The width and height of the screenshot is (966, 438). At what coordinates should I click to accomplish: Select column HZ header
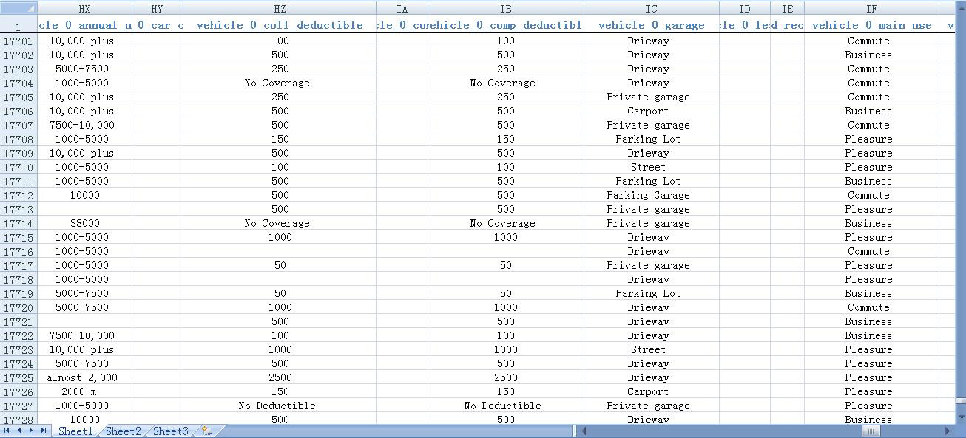280,9
